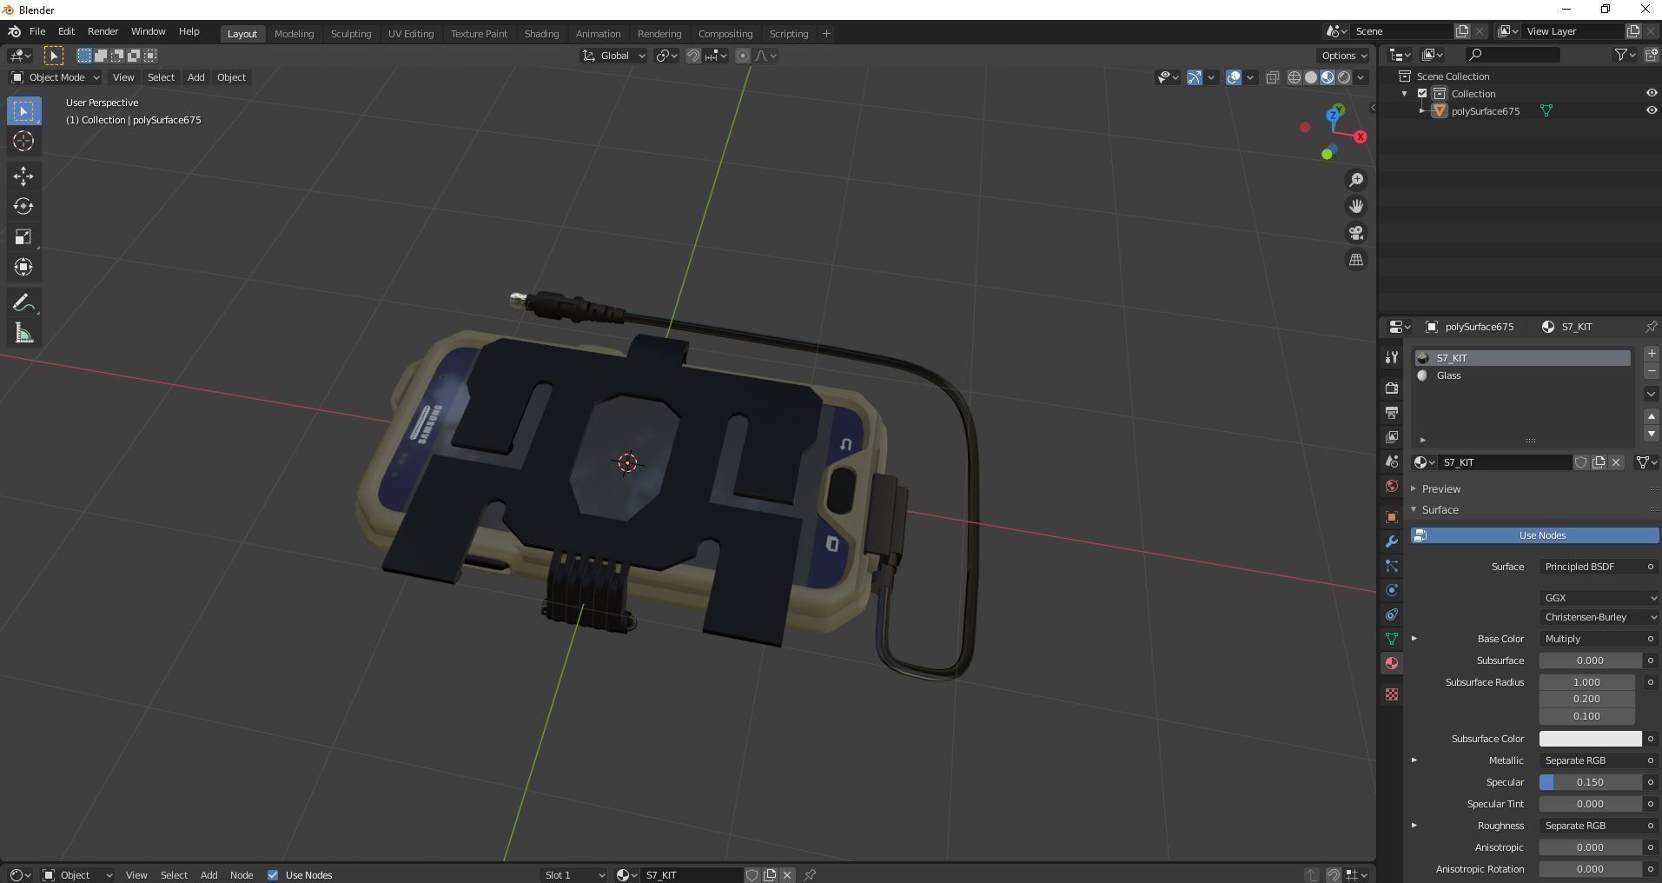Open the View Layer properties tab
The height and width of the screenshot is (883, 1662).
(x=1392, y=436)
